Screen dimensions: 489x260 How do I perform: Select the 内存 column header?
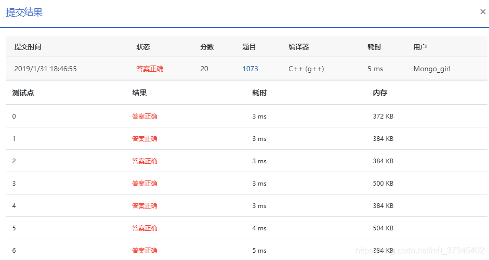pos(380,93)
